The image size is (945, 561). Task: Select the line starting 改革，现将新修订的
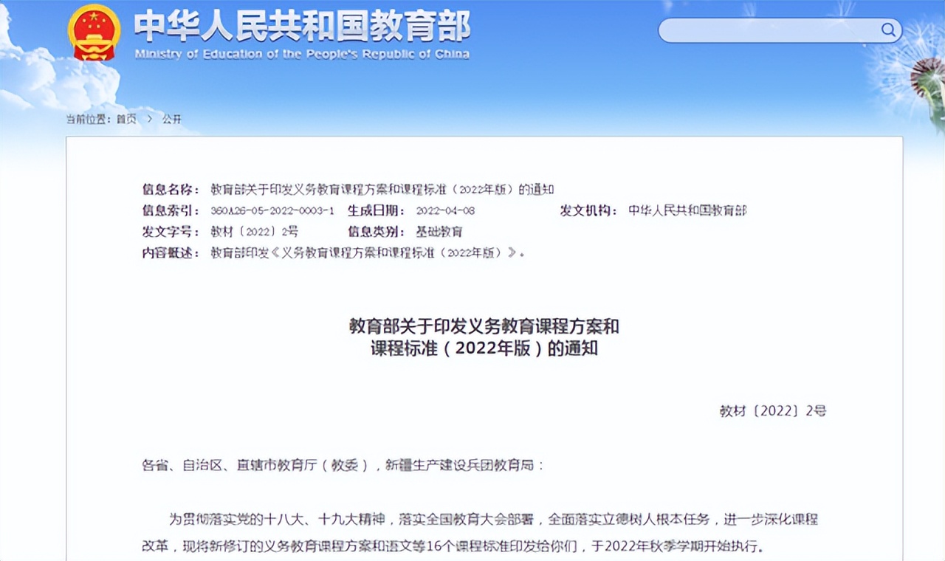point(455,547)
